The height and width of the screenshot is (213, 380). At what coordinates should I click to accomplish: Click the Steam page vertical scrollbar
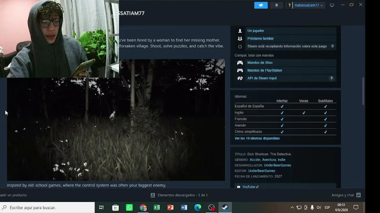coord(363,91)
